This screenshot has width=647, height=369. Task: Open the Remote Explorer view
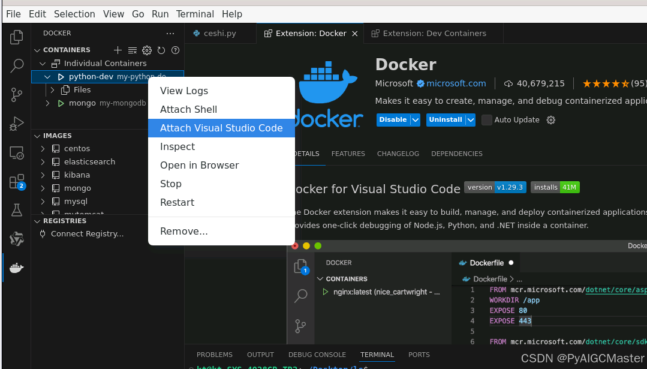17,153
